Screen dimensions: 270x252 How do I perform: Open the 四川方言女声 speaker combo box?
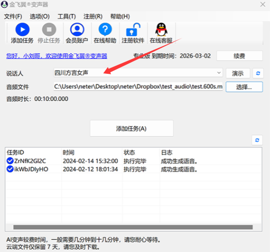click(138, 73)
